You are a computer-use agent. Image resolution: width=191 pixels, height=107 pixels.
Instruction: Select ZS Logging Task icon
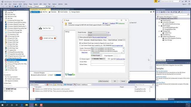point(6,50)
